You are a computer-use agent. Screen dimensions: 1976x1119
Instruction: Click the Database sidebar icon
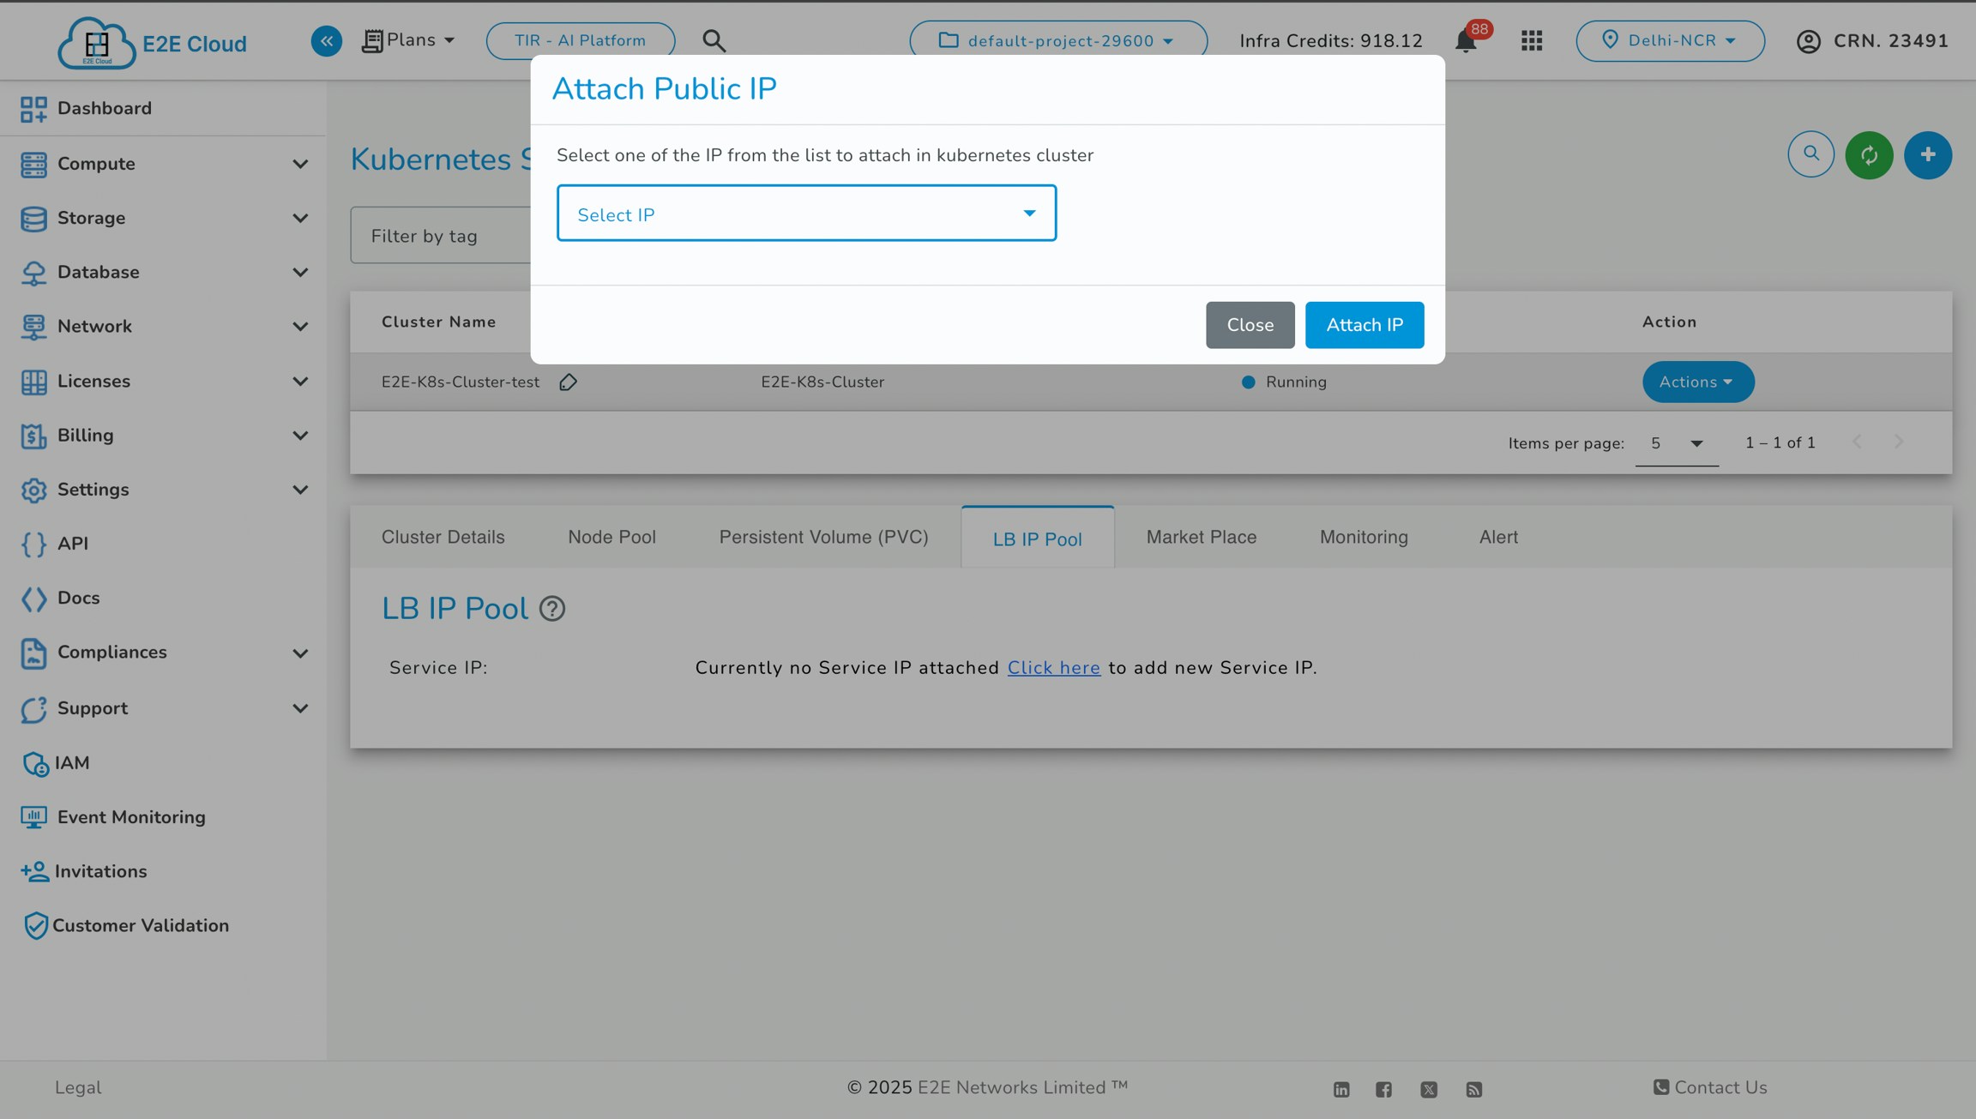coord(33,272)
